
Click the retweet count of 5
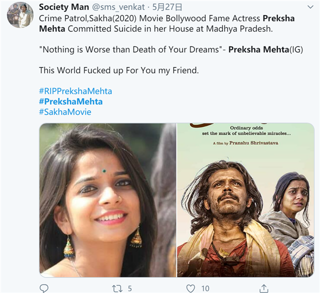129,288
